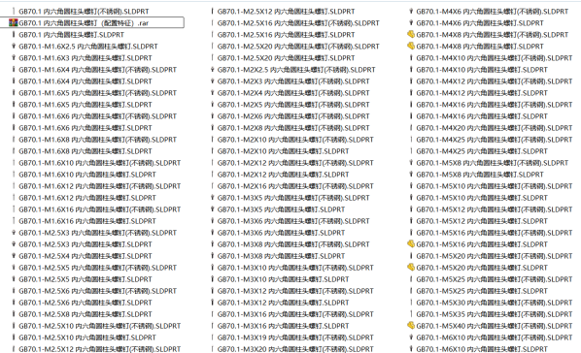Select file GB70.1-M5X10 (不锈钢).SLDPRT
This screenshot has height=353, width=581.
495,186
